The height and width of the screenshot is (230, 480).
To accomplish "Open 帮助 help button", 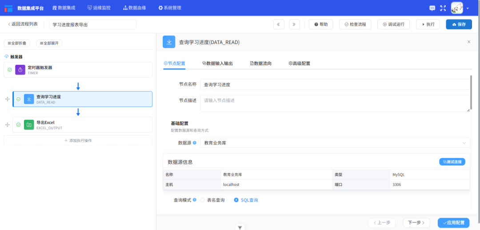I will coord(321,24).
